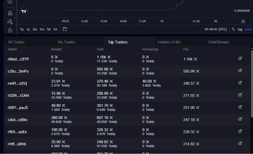Click wallet address rMsd...z3TP
Screen dimensions: 253x154
18,59
